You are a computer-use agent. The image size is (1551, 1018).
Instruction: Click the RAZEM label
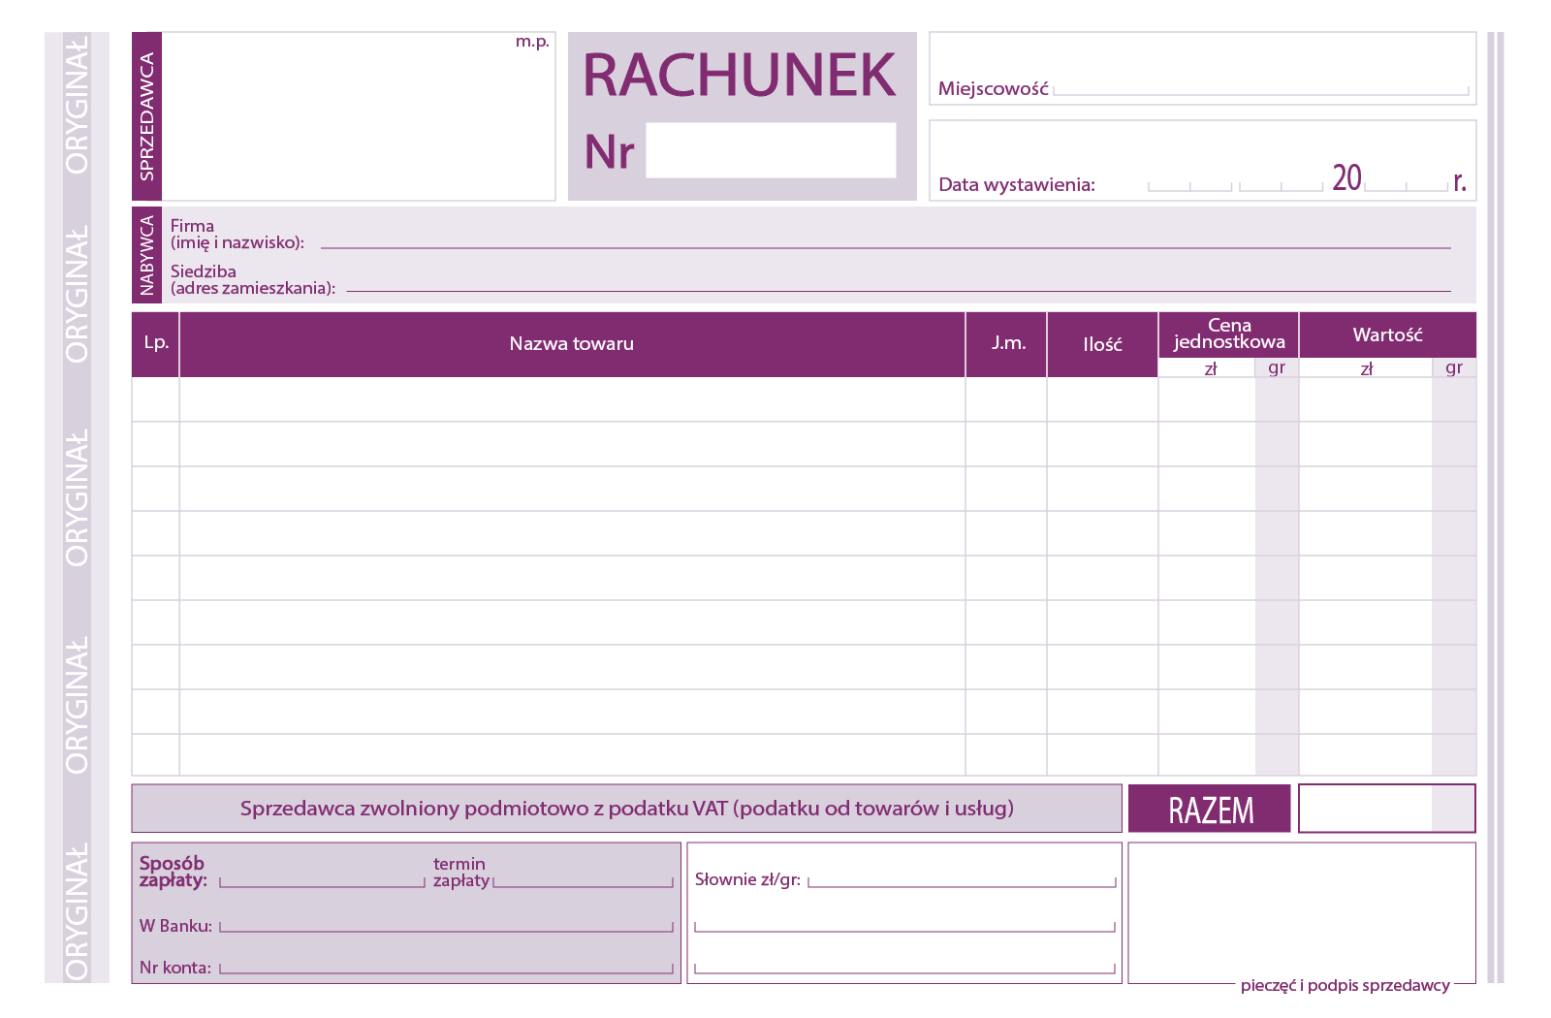[1210, 810]
